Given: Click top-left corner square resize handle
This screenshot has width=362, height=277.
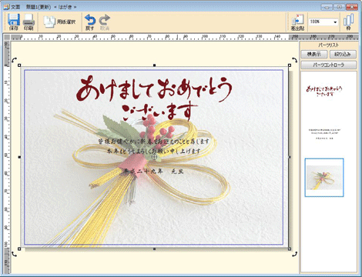Looking at the screenshot, I should (x=19, y=65).
